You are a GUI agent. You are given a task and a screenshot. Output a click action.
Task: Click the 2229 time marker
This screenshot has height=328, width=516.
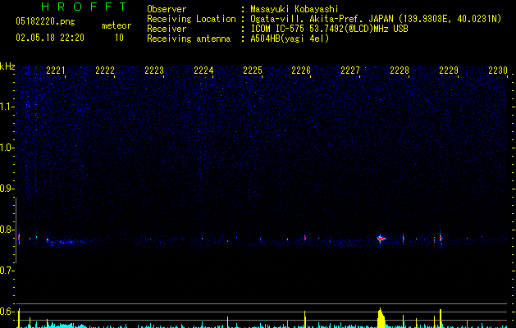click(449, 71)
